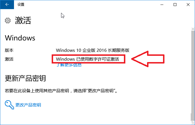This screenshot has width=195, height=125.
Task: Click the red arrow annotation
Action: (x=148, y=59)
